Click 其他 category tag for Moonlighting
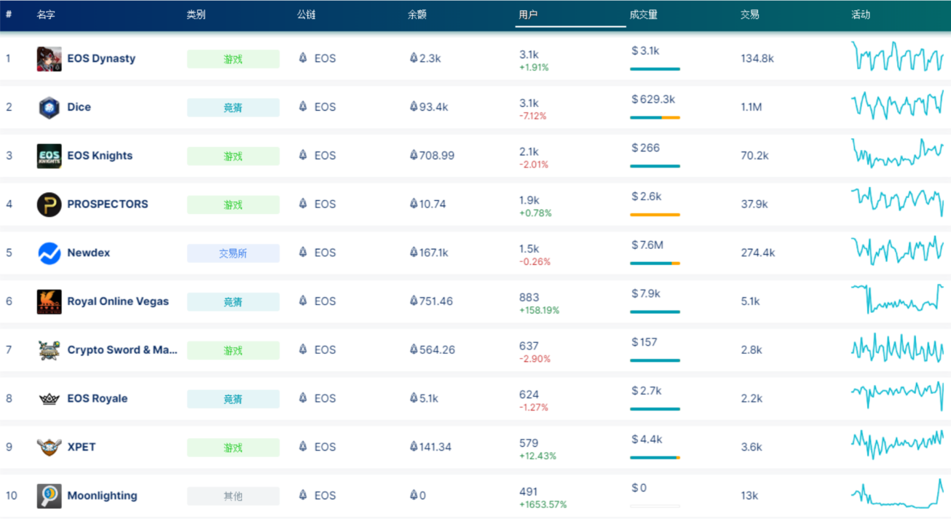This screenshot has width=951, height=519. [x=233, y=496]
